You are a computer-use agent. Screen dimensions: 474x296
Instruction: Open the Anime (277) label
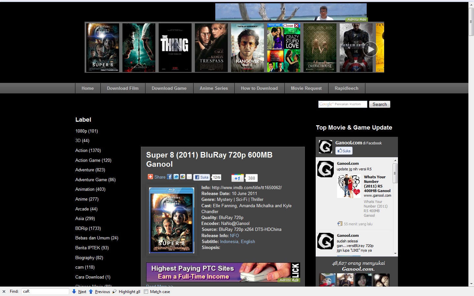click(87, 199)
